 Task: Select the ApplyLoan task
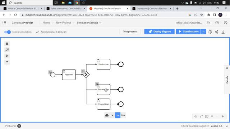[x=69, y=75]
